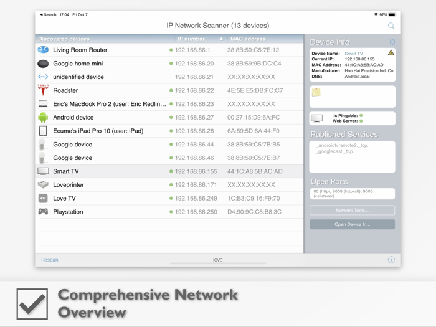The height and width of the screenshot is (327, 436).
Task: Tap the iPad Pro tablet icon
Action: [x=43, y=131]
